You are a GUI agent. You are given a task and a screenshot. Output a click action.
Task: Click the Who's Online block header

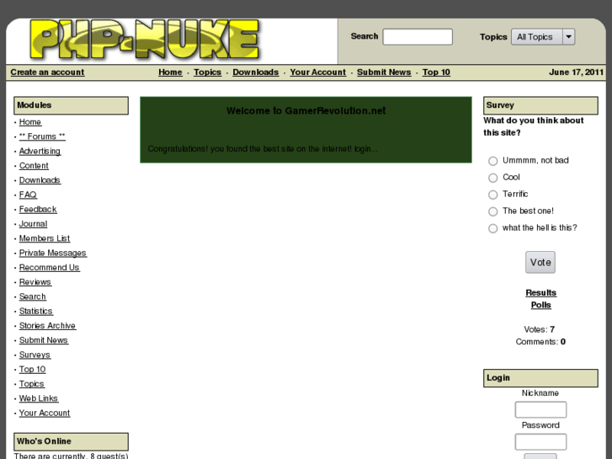pos(71,441)
